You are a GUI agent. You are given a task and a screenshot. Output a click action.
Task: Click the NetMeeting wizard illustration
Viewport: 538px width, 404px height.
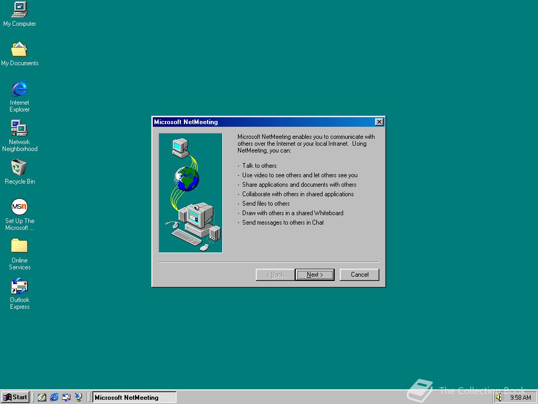coord(190,193)
